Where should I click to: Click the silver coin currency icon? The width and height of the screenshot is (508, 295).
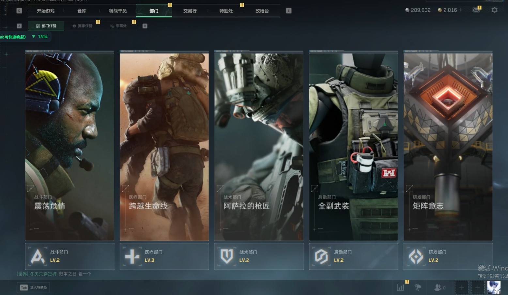[x=407, y=10]
